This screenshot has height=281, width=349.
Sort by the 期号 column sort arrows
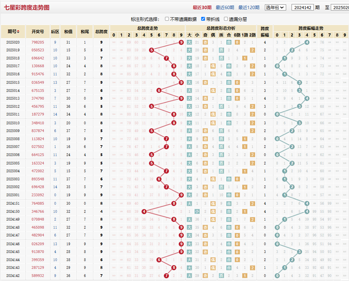tap(18, 32)
